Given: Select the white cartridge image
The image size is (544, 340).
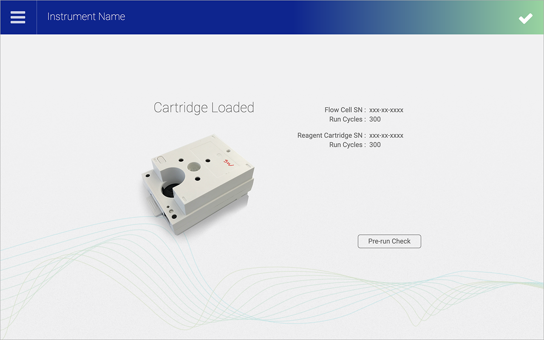Looking at the screenshot, I should pyautogui.click(x=198, y=183).
